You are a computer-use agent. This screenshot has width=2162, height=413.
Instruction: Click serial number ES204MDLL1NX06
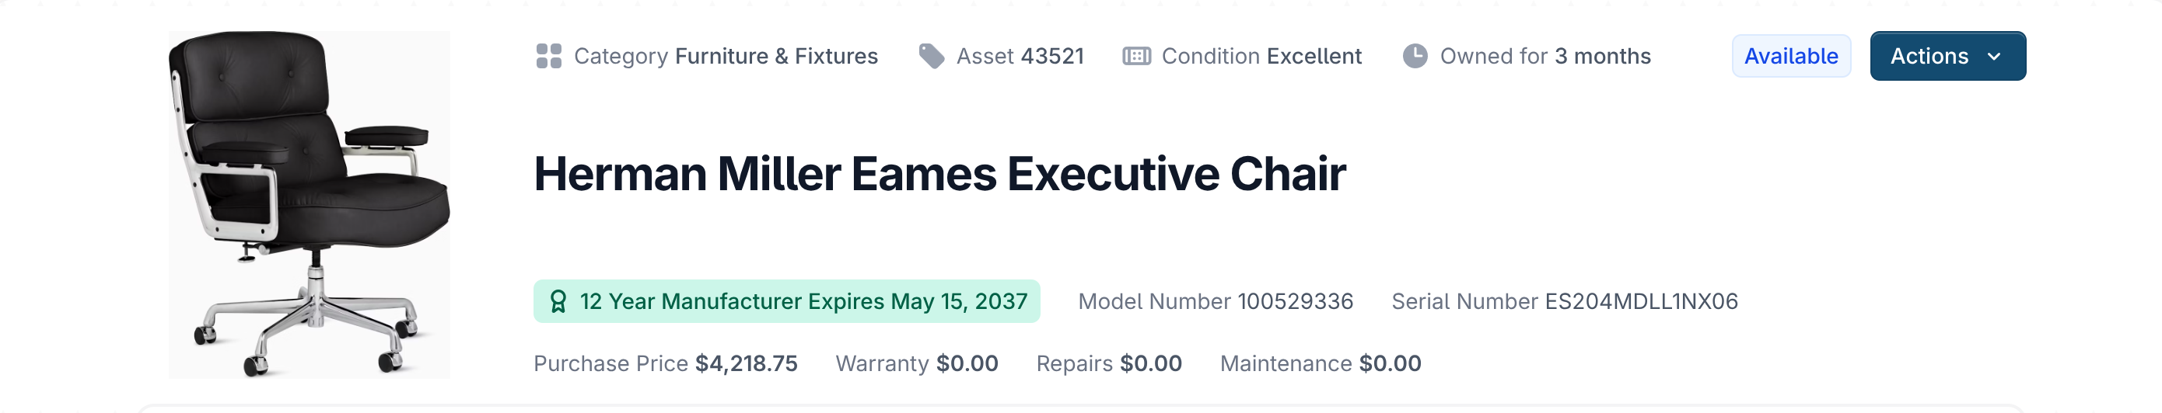click(x=1641, y=301)
